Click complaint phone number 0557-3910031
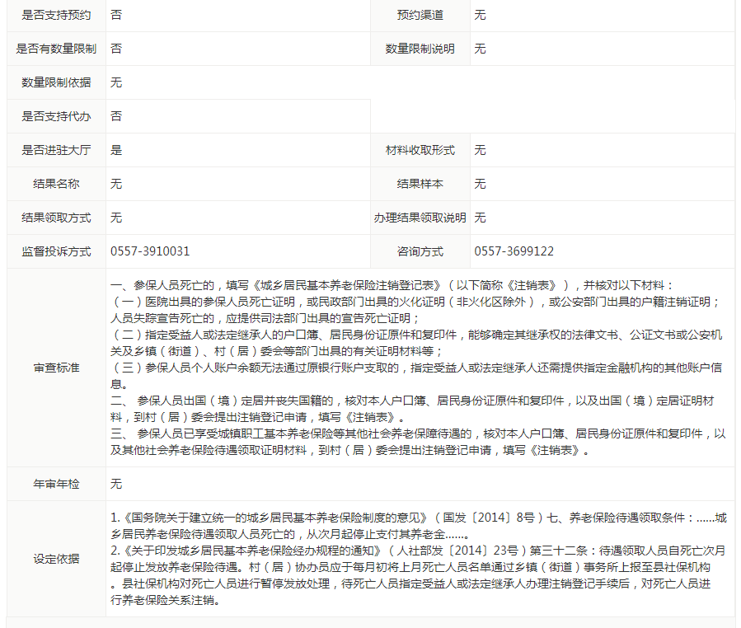 pyautogui.click(x=150, y=251)
